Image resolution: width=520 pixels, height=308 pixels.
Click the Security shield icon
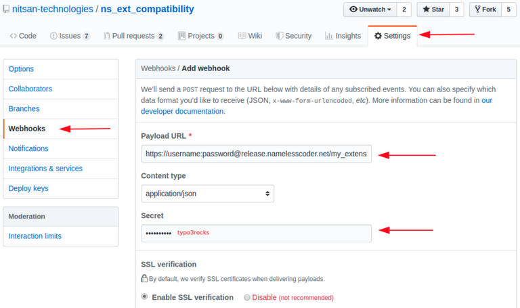coord(278,36)
